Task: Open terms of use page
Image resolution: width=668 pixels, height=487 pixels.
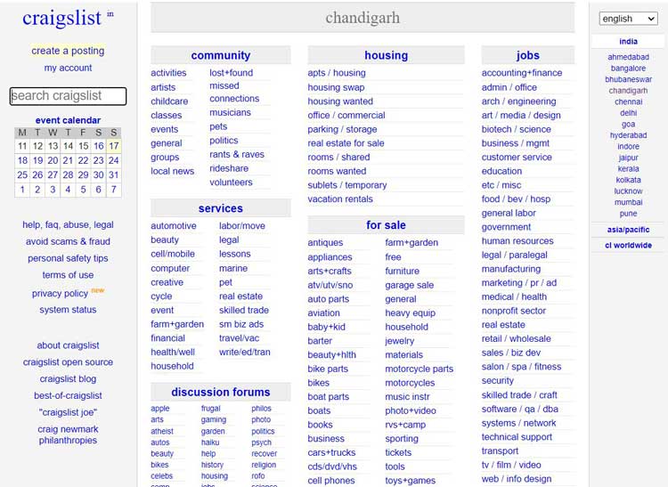Action: pos(69,275)
